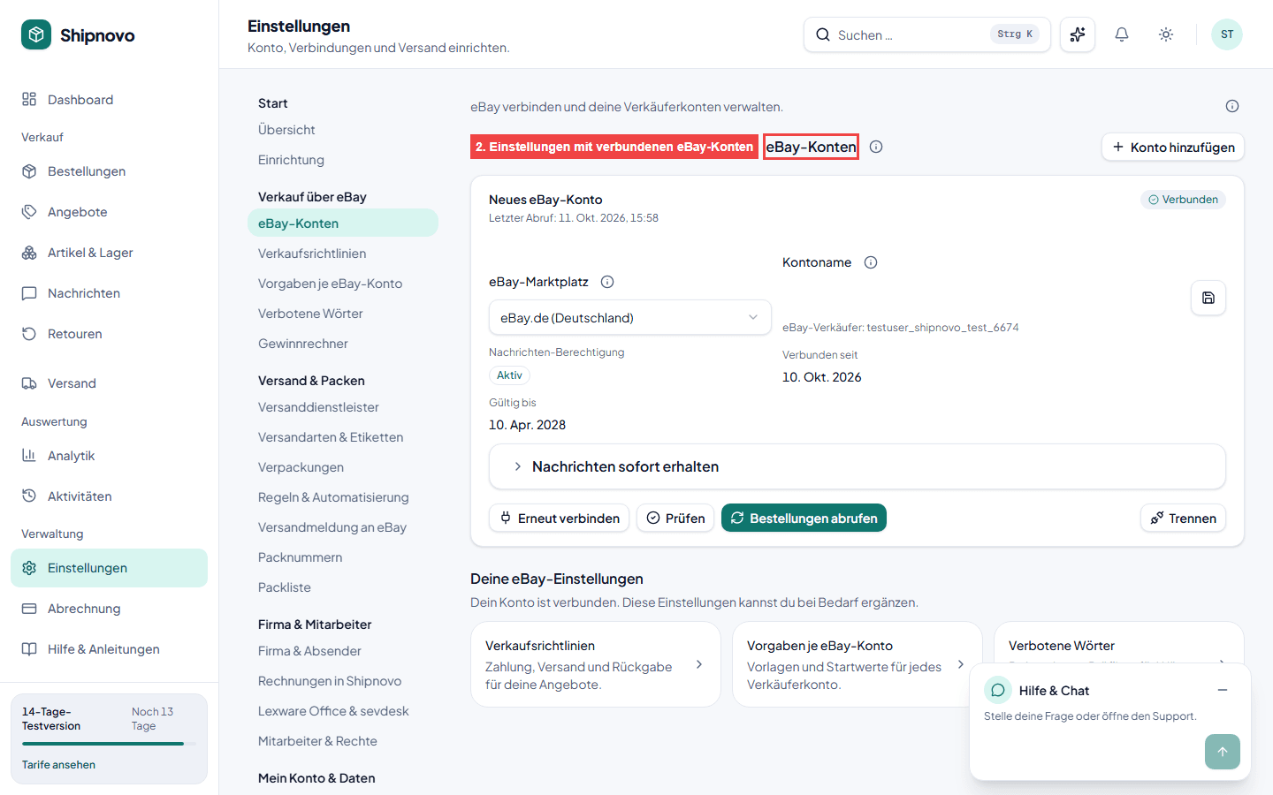Open Dashboard in the sidebar
Image resolution: width=1273 pixels, height=795 pixels.
coord(109,100)
